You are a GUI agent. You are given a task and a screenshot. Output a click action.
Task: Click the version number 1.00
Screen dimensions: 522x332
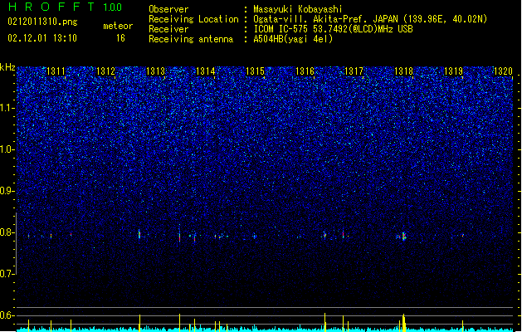[x=113, y=7]
